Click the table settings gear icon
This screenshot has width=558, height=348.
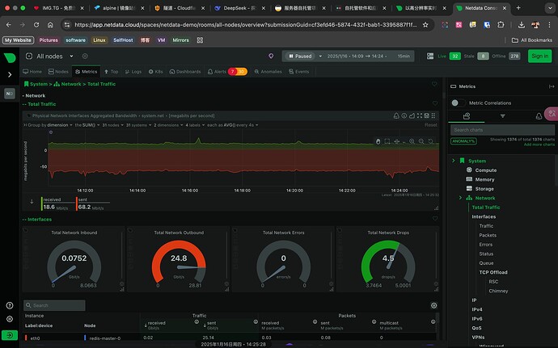434,305
